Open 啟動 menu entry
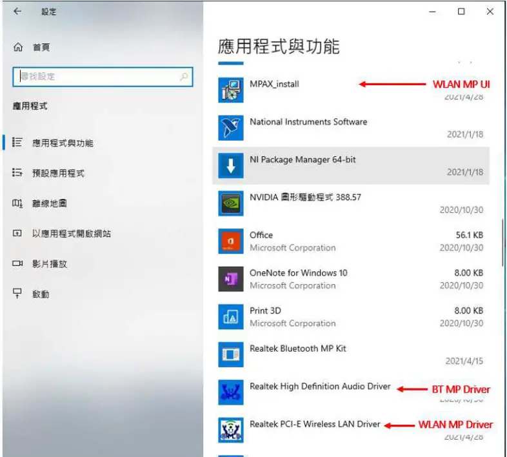 [x=41, y=294]
